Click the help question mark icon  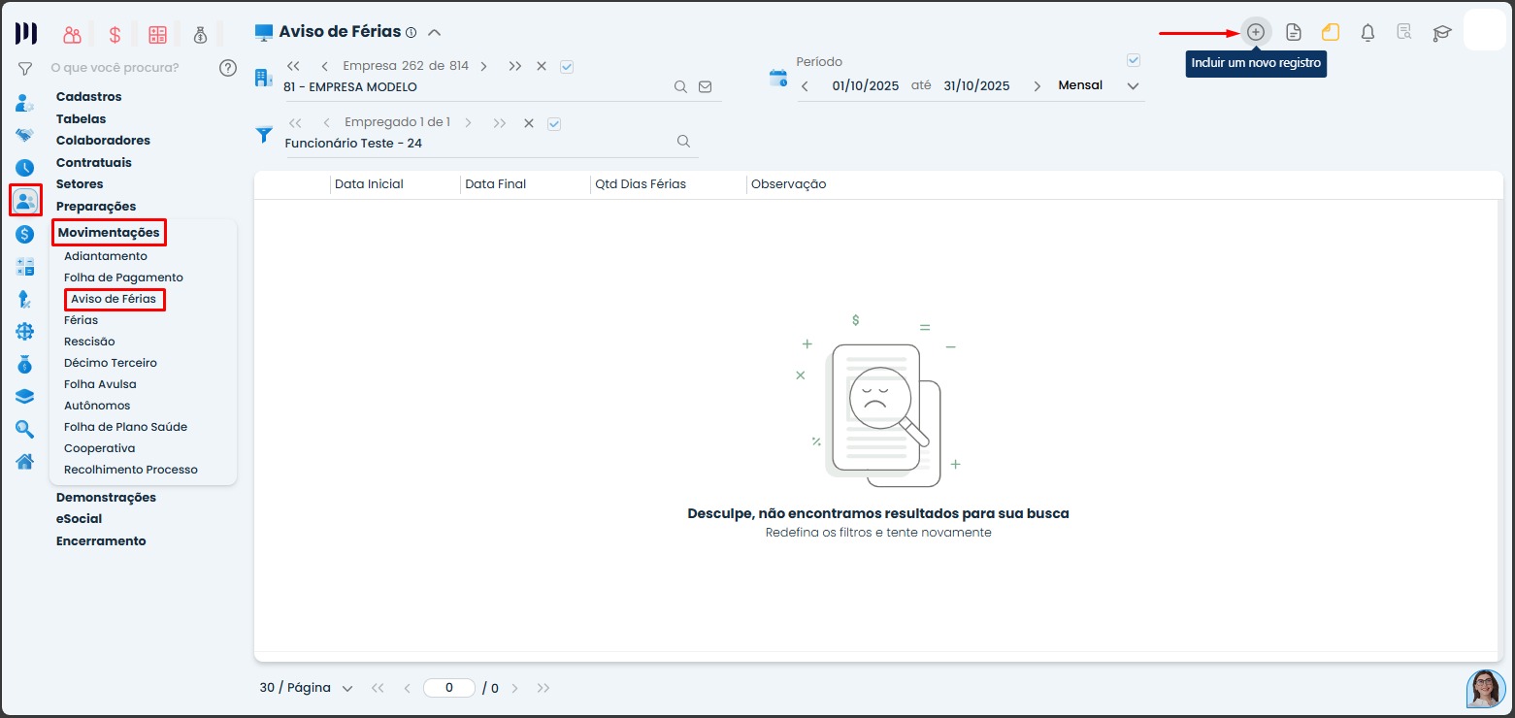[228, 68]
